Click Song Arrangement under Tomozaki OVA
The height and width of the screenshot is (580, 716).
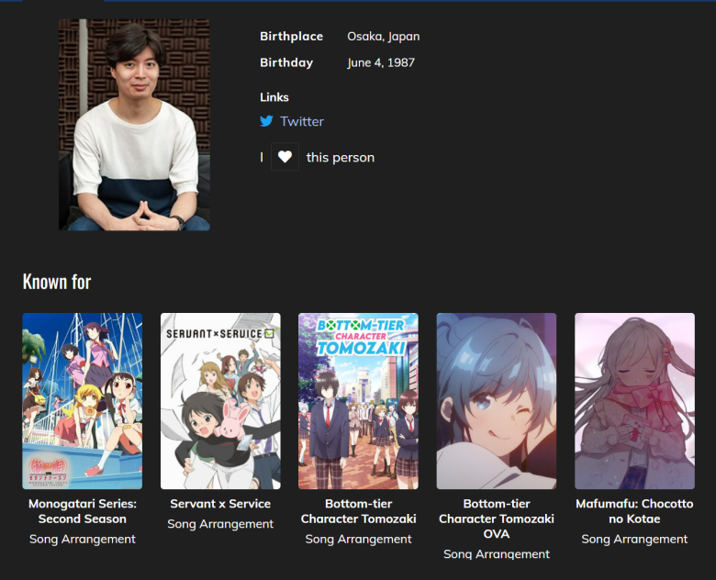tap(497, 554)
